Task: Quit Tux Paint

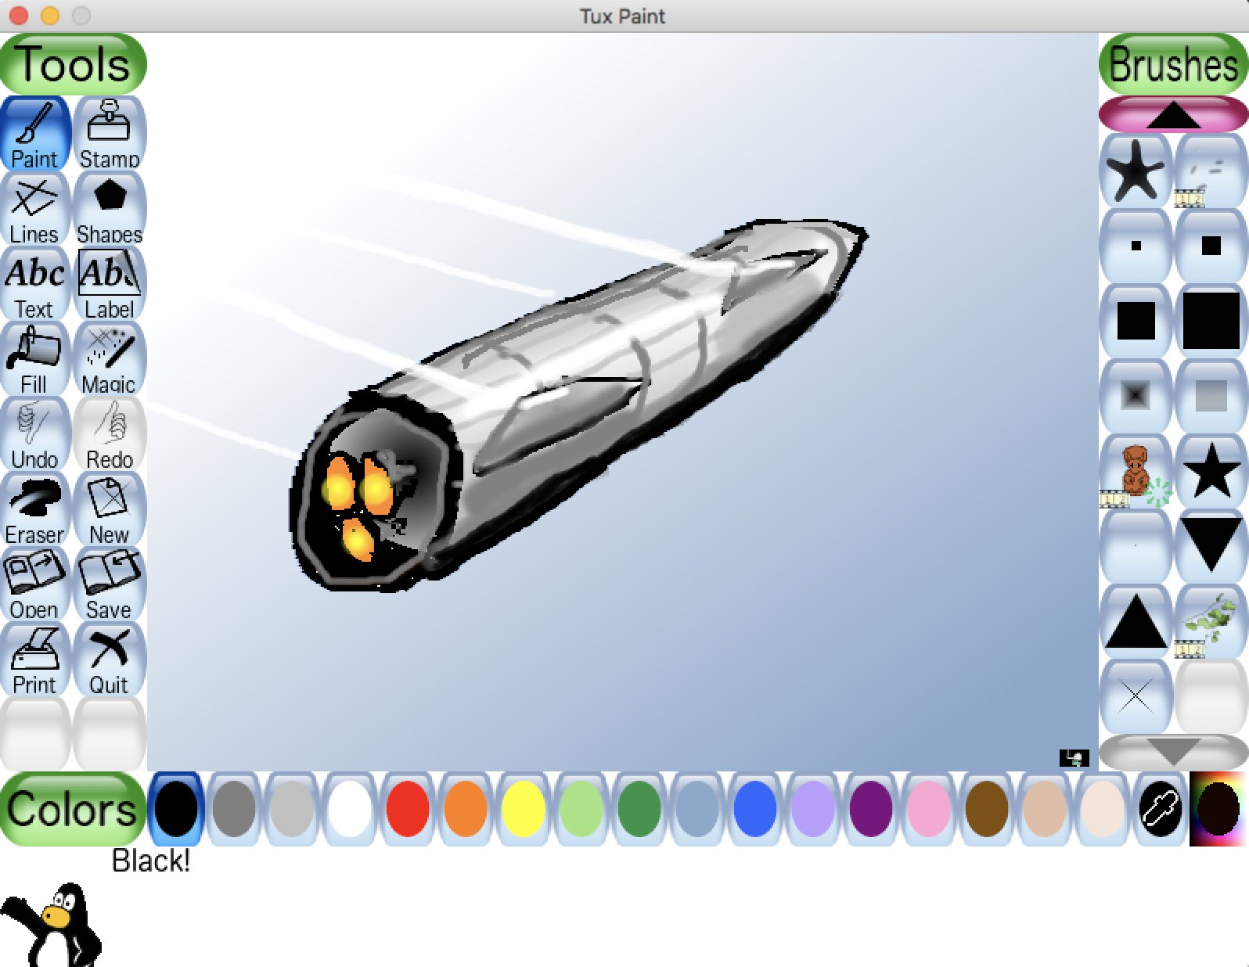Action: [x=110, y=660]
